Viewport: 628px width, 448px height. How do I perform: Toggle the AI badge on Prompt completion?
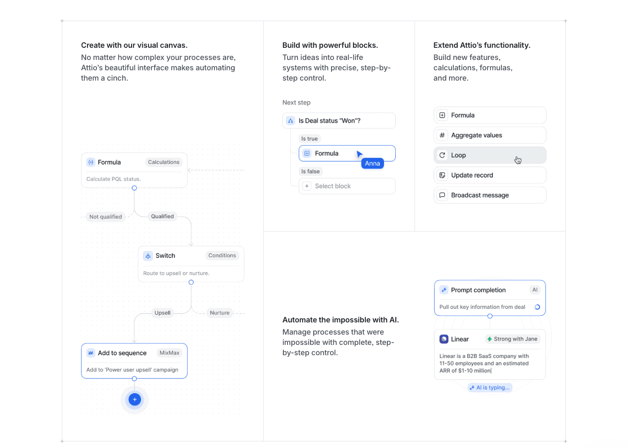click(x=535, y=290)
